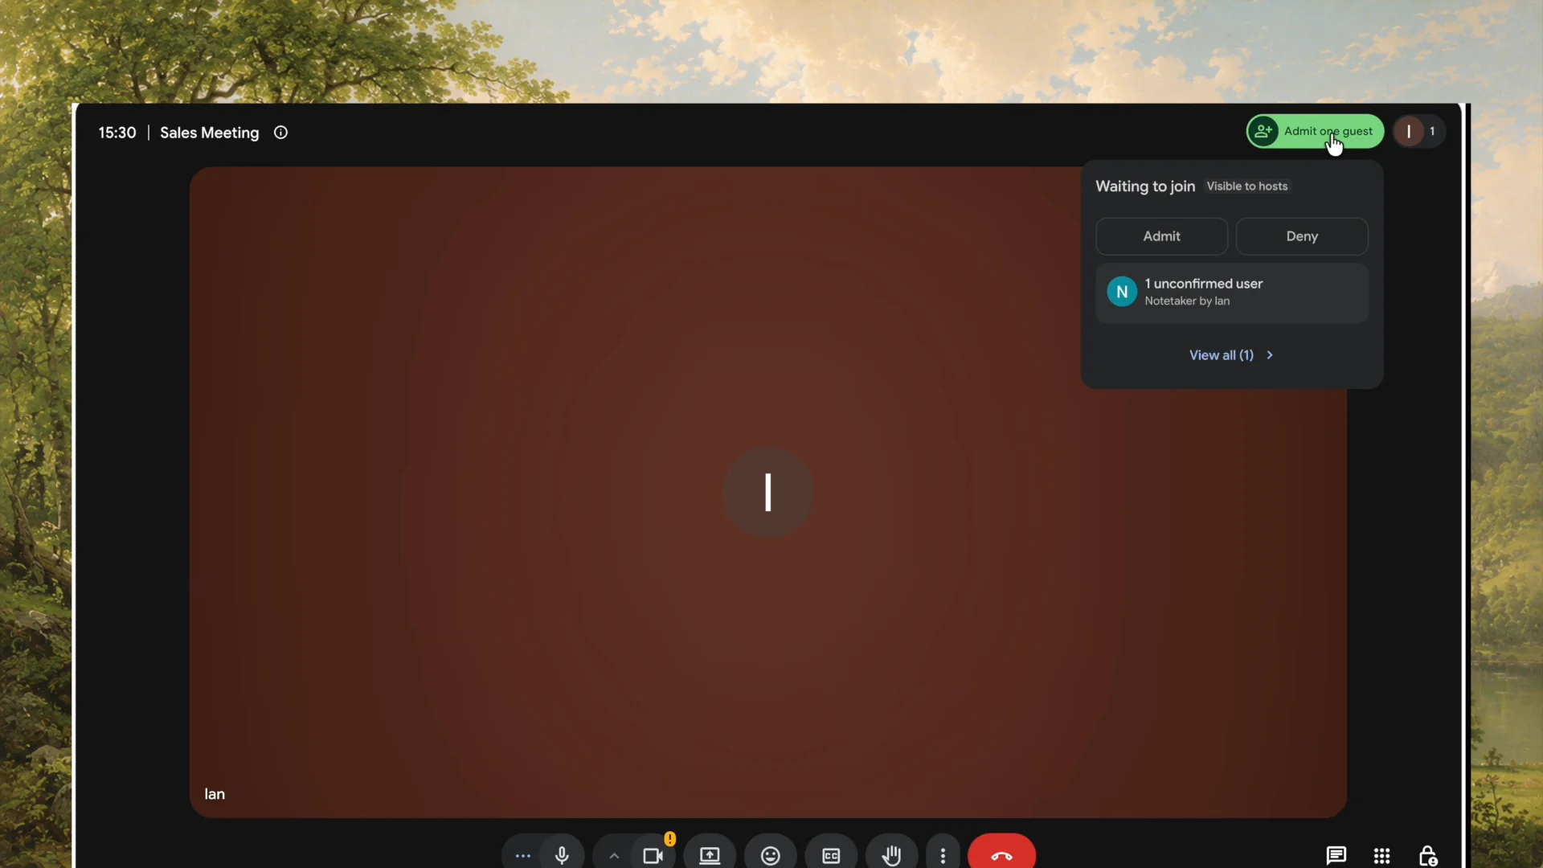This screenshot has height=868, width=1543.
Task: Mute the microphone
Action: click(x=562, y=856)
